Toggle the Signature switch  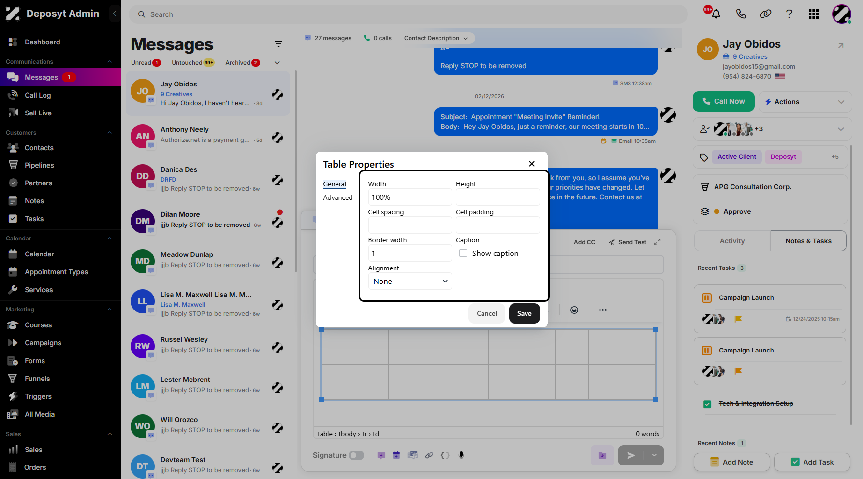tap(356, 455)
